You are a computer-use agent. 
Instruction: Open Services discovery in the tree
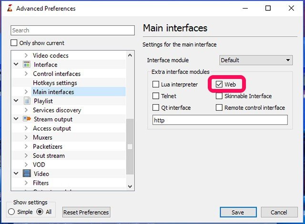click(x=57, y=110)
